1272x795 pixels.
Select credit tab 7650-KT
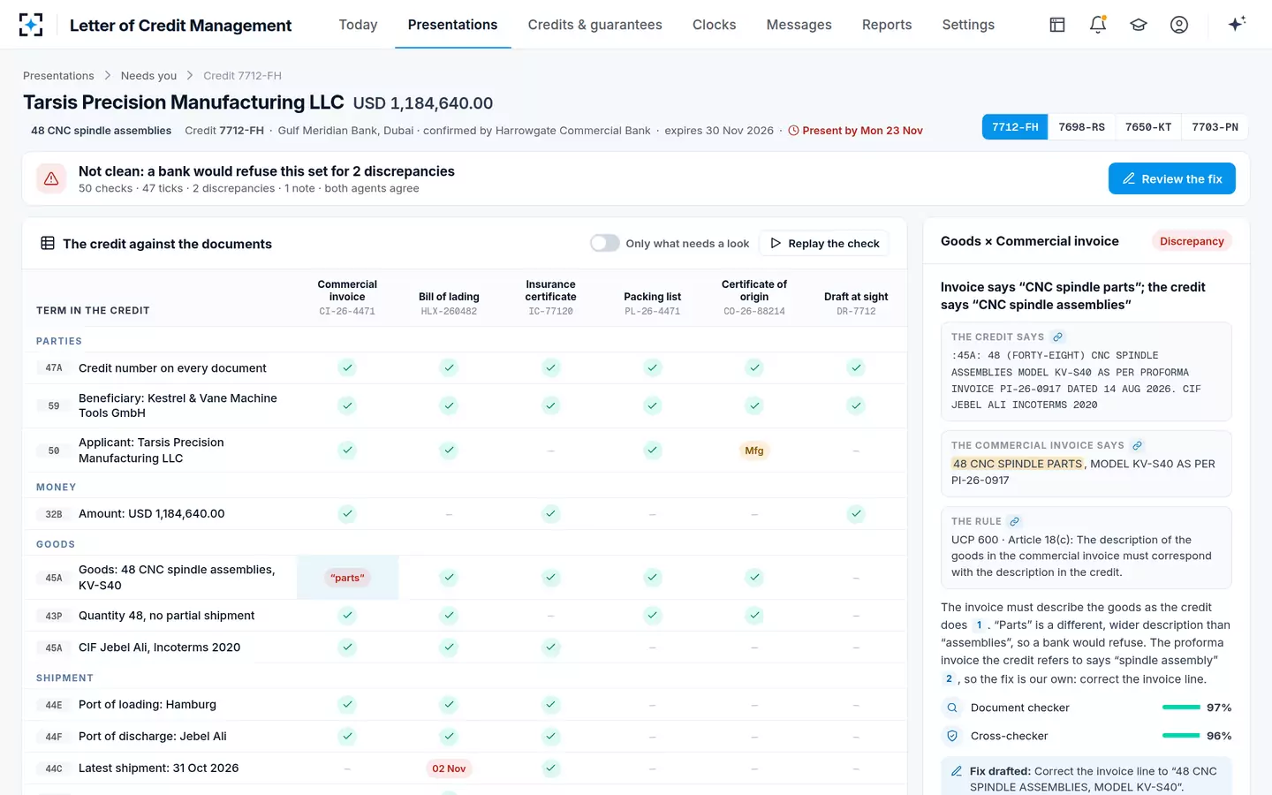[1148, 127]
